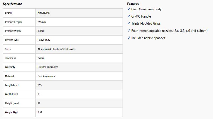
Task: Select Aluminum & Stainless Steel Rivets text
Action: (x=56, y=49)
